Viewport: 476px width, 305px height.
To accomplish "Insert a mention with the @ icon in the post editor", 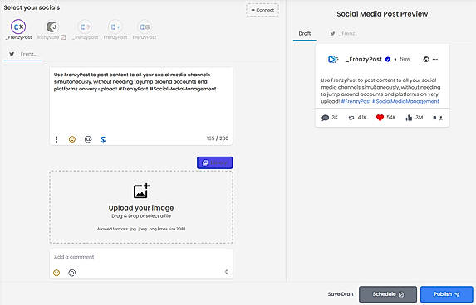I will pyautogui.click(x=88, y=139).
